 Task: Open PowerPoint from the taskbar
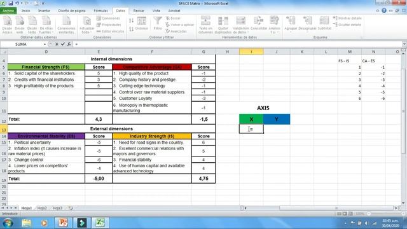[63, 223]
